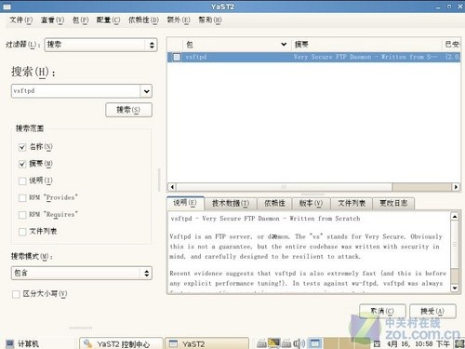This screenshot has width=465, height=349.
Task: Sort by the 包 column header
Action: [237, 45]
